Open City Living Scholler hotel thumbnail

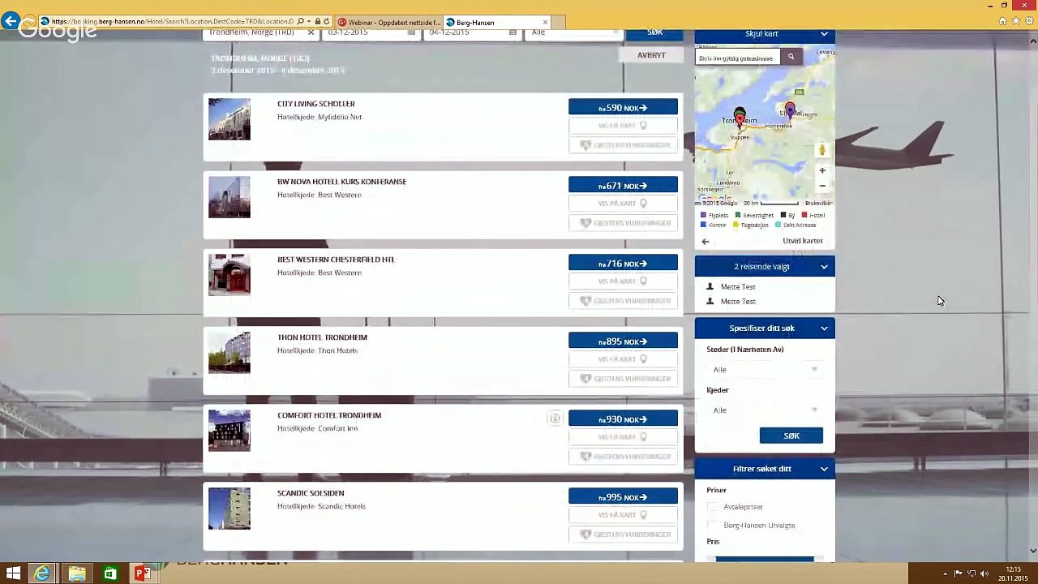(229, 119)
